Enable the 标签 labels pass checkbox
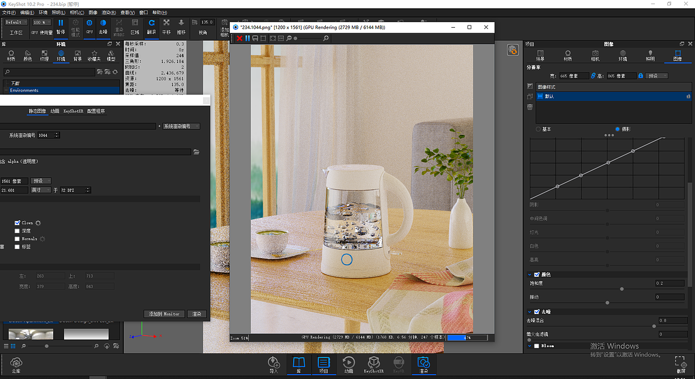This screenshot has height=379, width=695. 17,247
